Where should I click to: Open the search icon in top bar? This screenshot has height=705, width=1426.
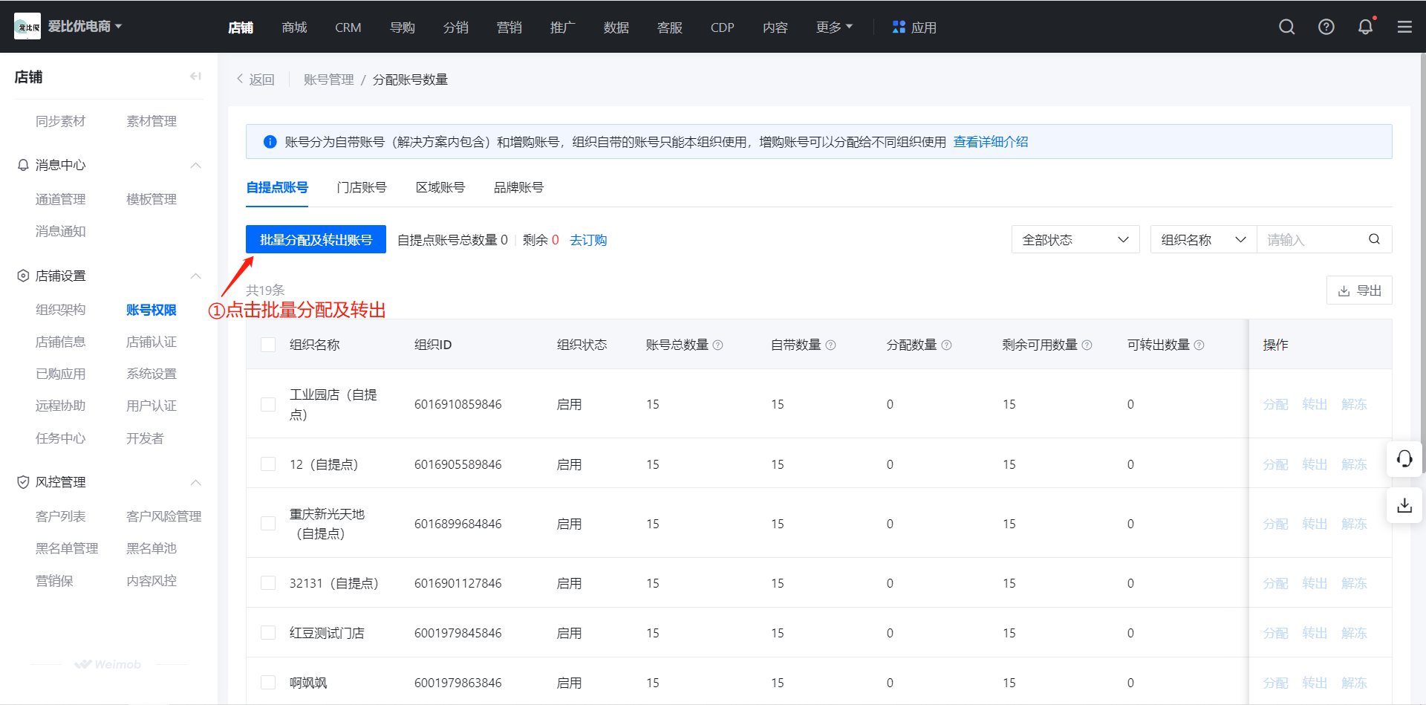click(x=1286, y=27)
